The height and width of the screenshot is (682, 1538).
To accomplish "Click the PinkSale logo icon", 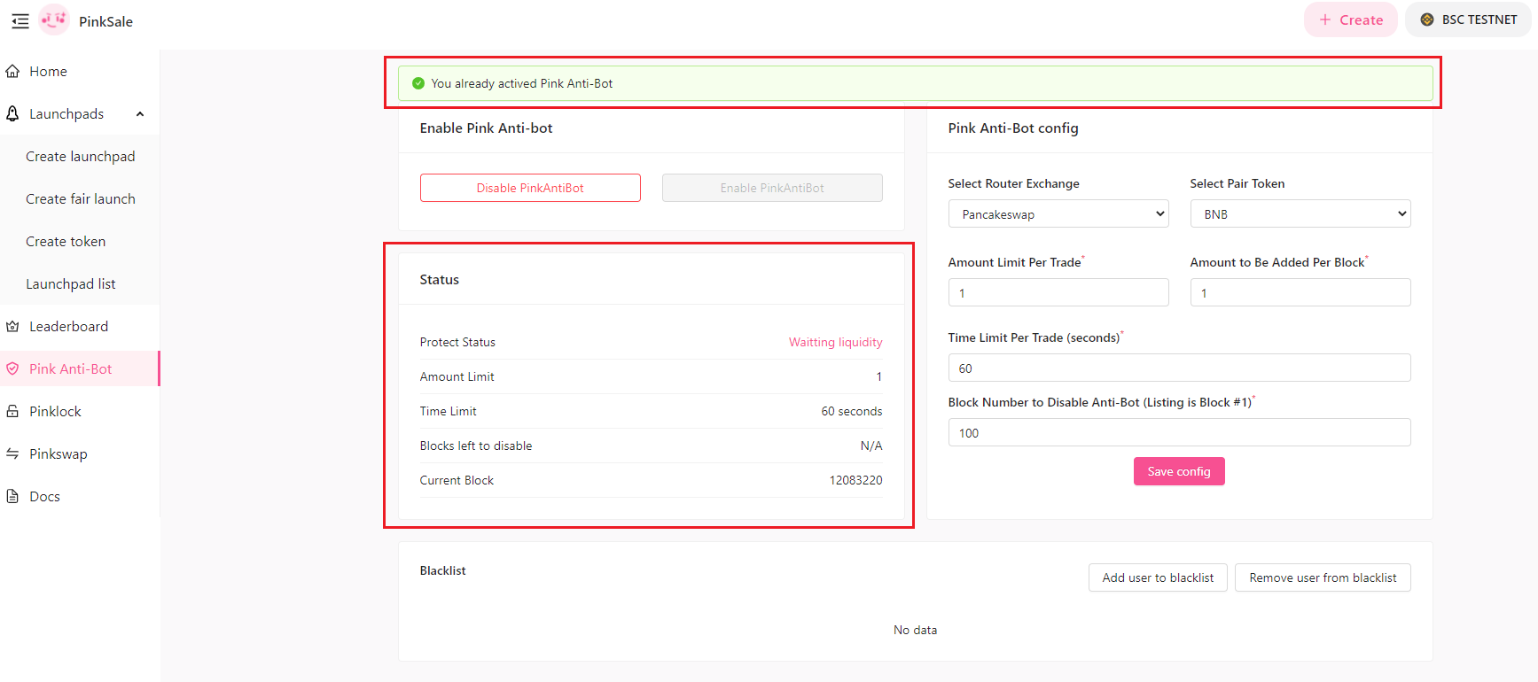I will coord(54,20).
